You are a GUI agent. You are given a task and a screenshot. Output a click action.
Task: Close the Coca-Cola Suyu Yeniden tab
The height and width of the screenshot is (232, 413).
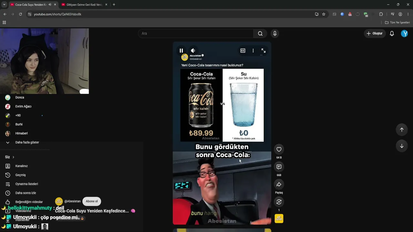[x=55, y=5]
